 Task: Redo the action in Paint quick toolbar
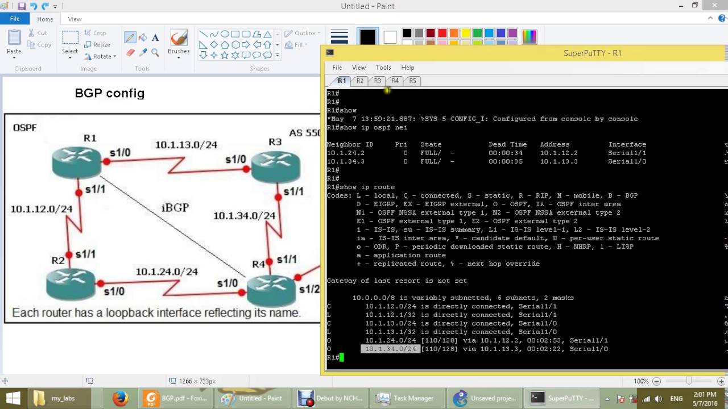tap(45, 6)
